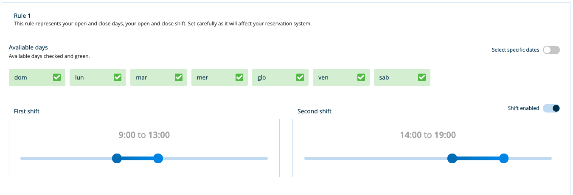Uncheck the lun day checkbox

click(x=118, y=77)
